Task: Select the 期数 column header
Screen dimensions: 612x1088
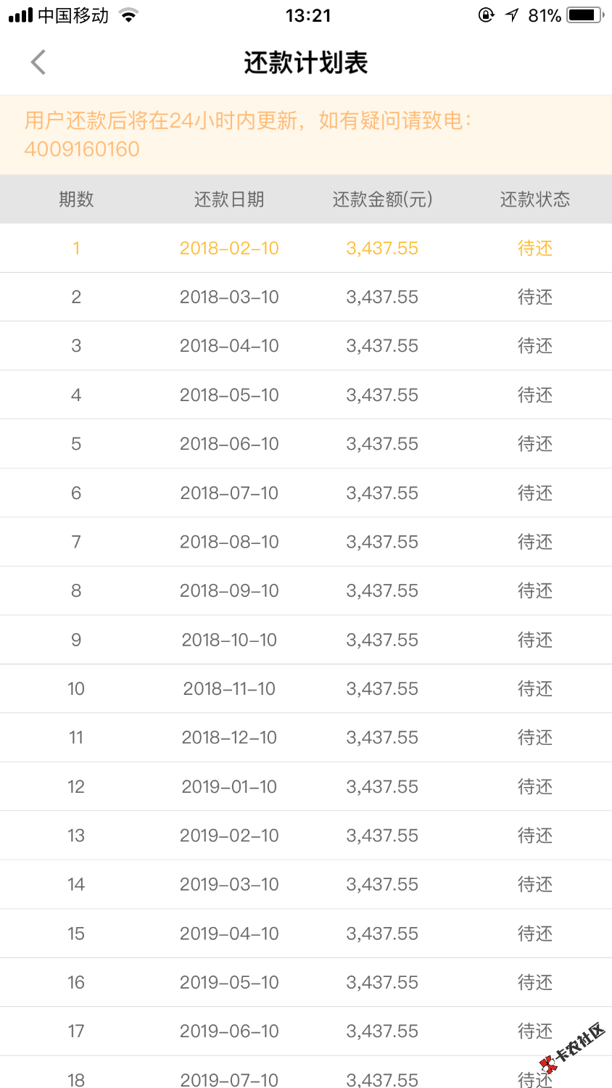Action: (x=76, y=199)
